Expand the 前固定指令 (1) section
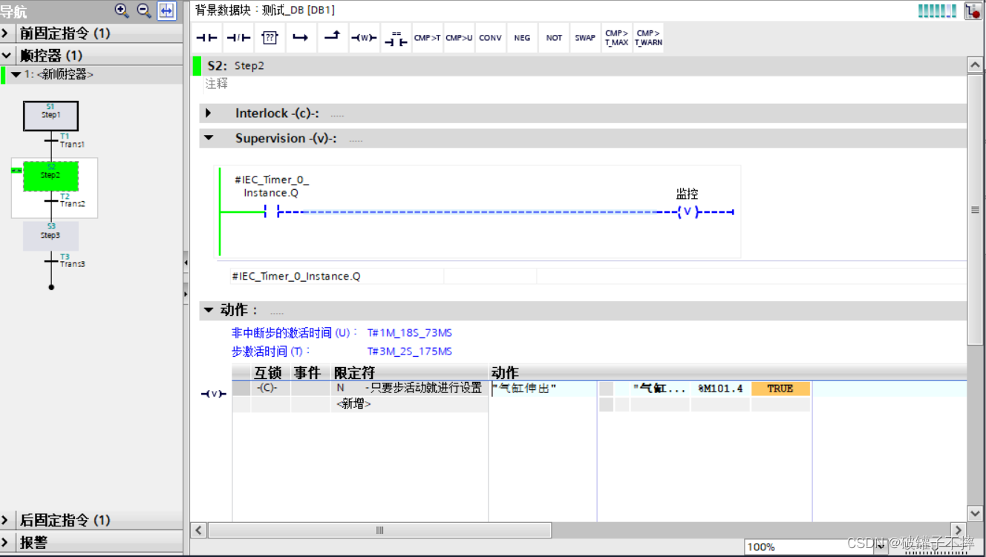 click(6, 33)
